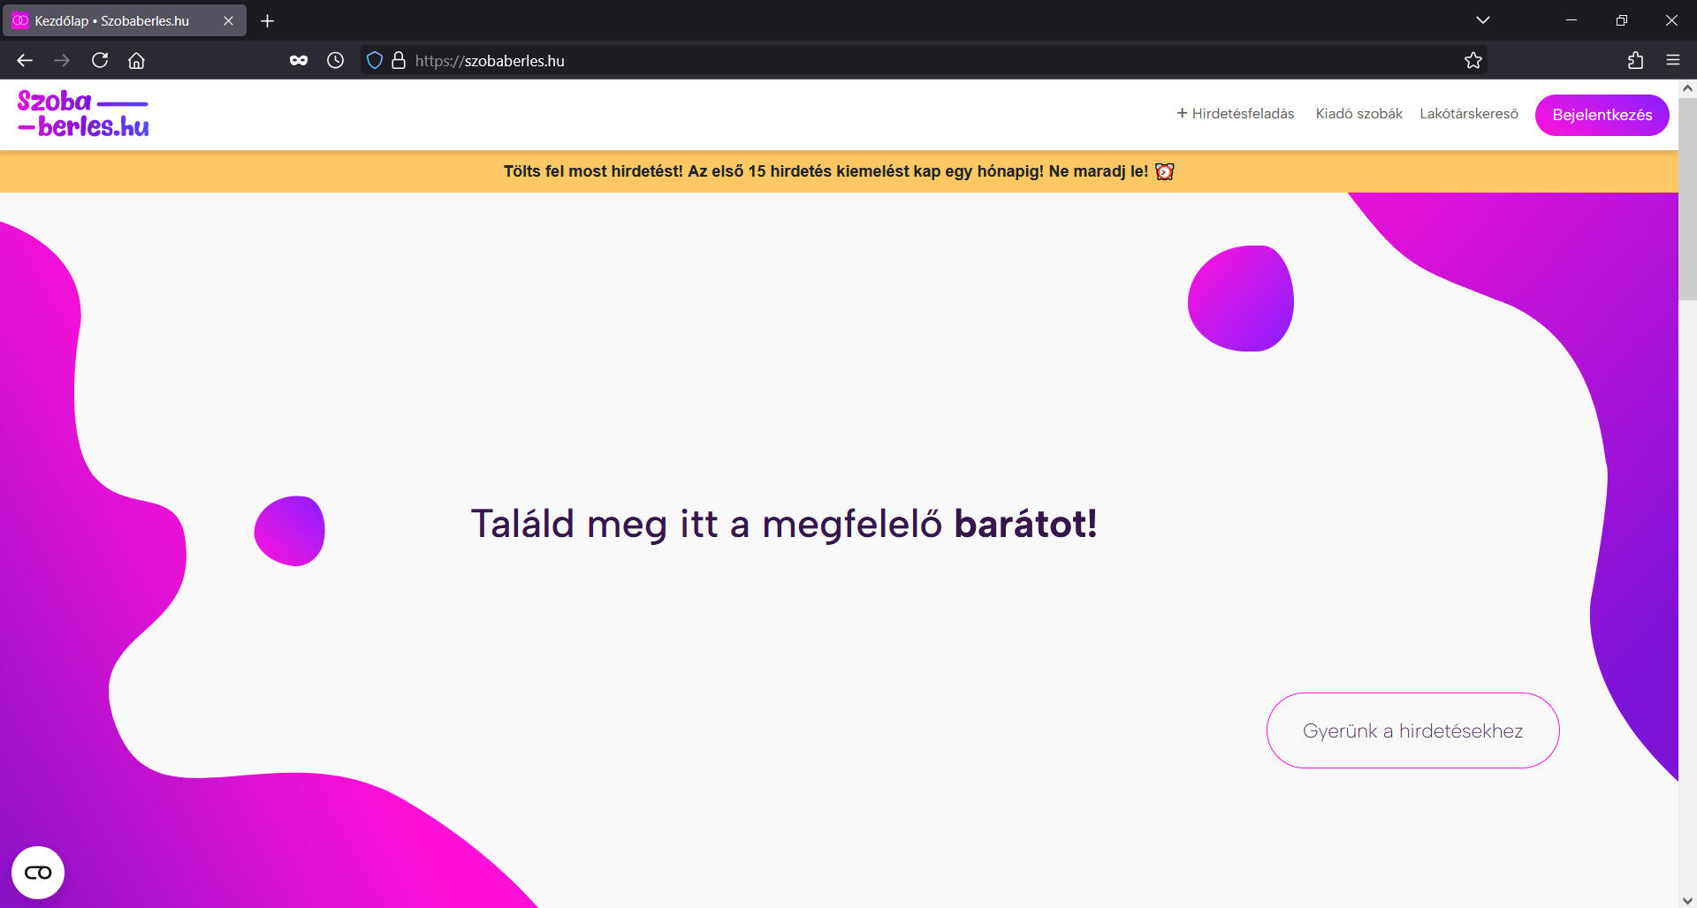
Task: Close the Kezdőlap Szobaberles.hu tab
Action: pyautogui.click(x=228, y=20)
